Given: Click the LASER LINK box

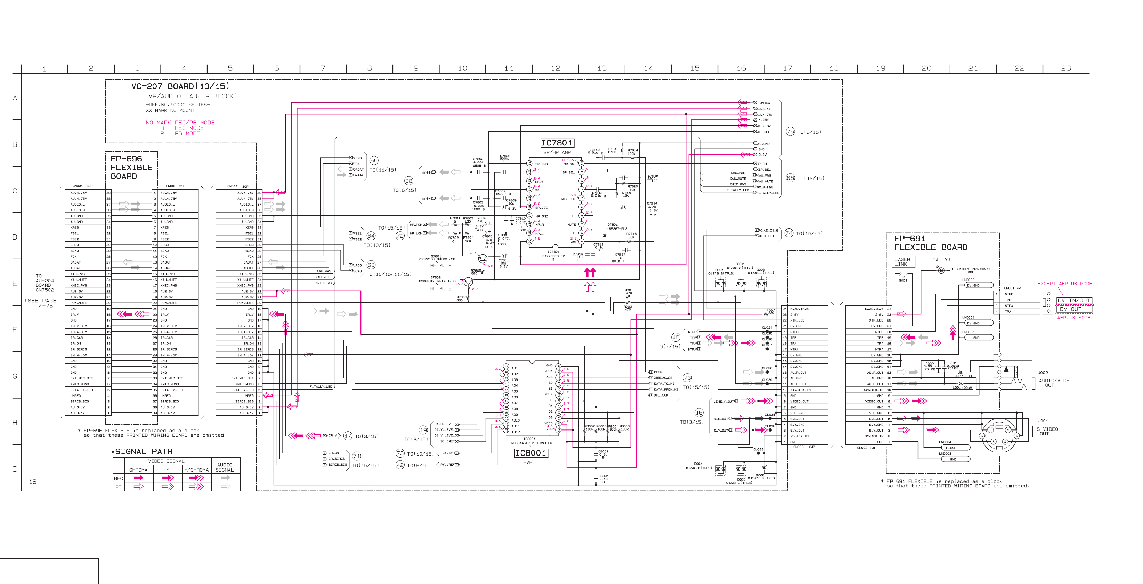Looking at the screenshot, I should (903, 262).
